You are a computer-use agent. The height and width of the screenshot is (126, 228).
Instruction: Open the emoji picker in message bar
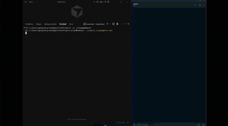click(x=199, y=125)
